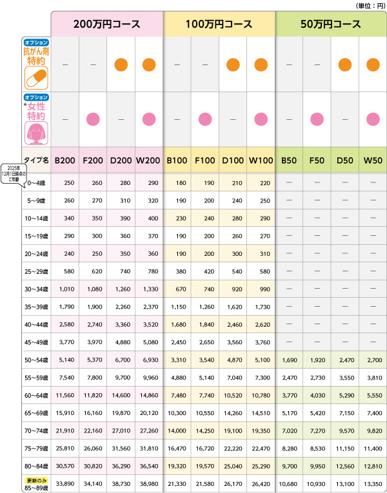Click the B200 type name cell
Image resolution: width=387 pixels, height=493 pixels.
coord(64,160)
